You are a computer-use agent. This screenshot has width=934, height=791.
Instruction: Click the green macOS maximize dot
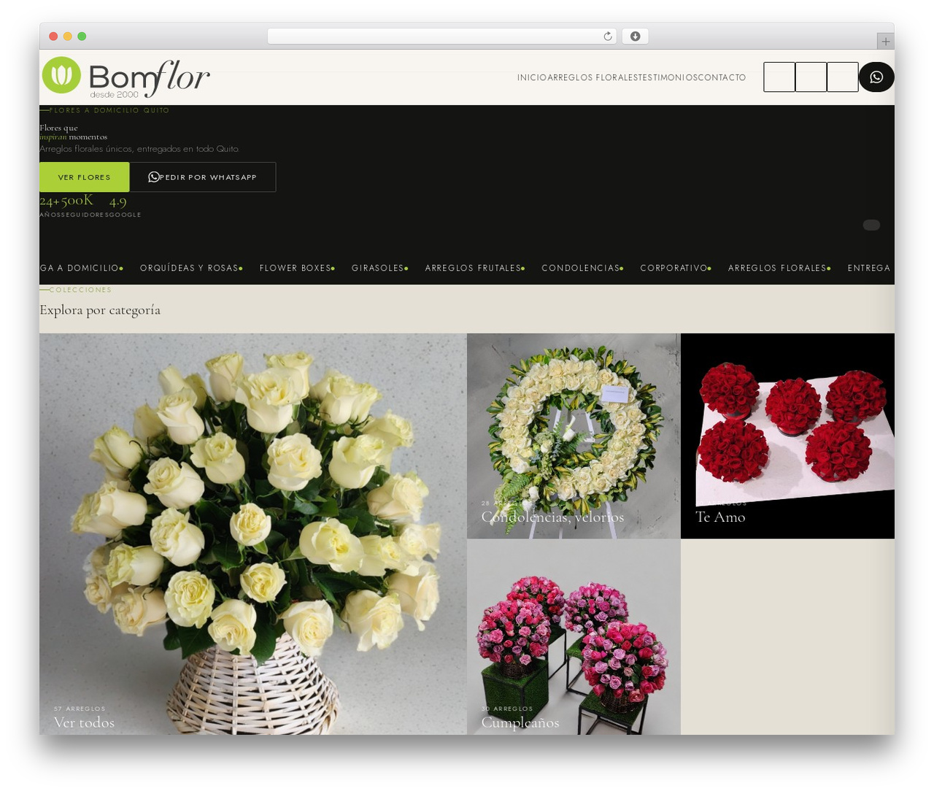[x=82, y=36]
